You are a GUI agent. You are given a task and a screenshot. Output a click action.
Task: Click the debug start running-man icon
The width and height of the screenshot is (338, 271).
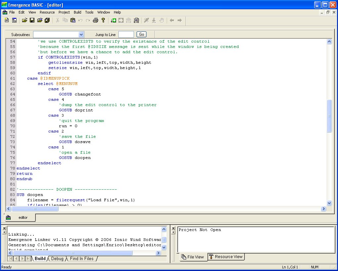tap(147, 20)
